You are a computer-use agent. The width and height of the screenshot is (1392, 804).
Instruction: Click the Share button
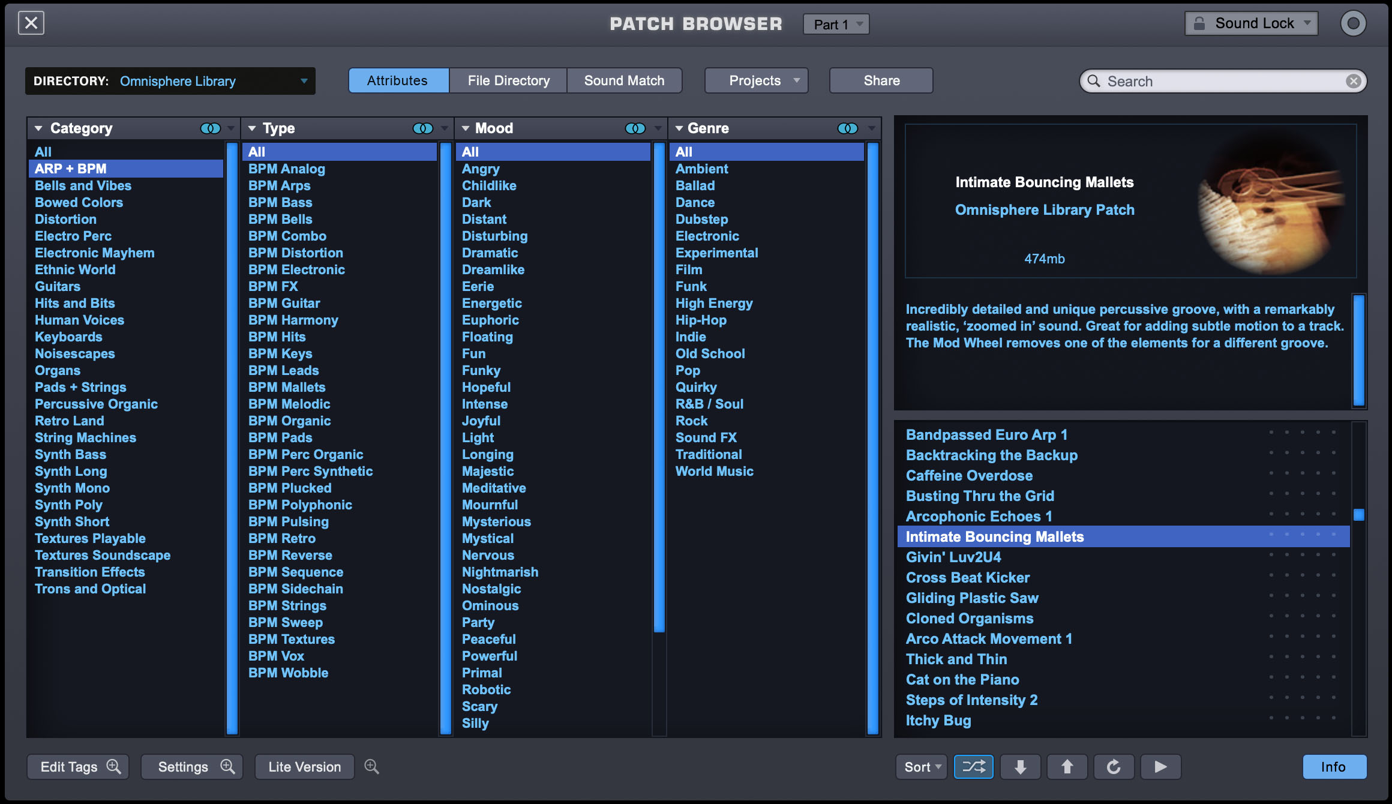881,80
